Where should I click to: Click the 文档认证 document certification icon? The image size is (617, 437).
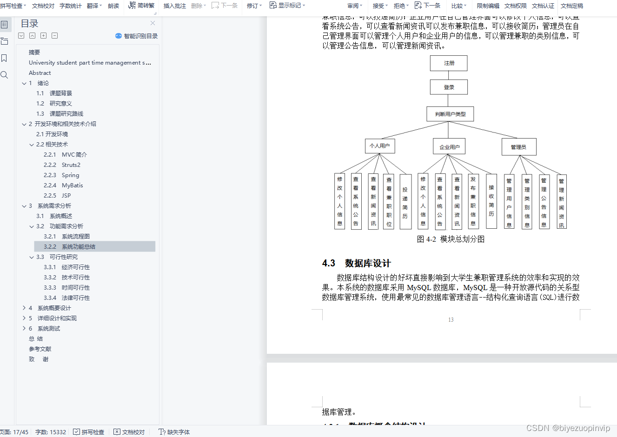pyautogui.click(x=543, y=6)
